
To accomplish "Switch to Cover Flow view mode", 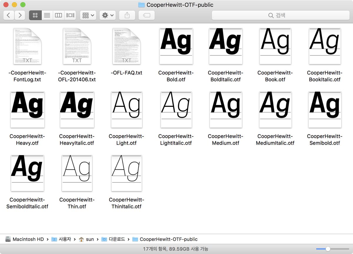I will point(70,15).
